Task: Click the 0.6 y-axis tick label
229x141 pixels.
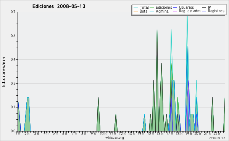Action: tap(13, 36)
